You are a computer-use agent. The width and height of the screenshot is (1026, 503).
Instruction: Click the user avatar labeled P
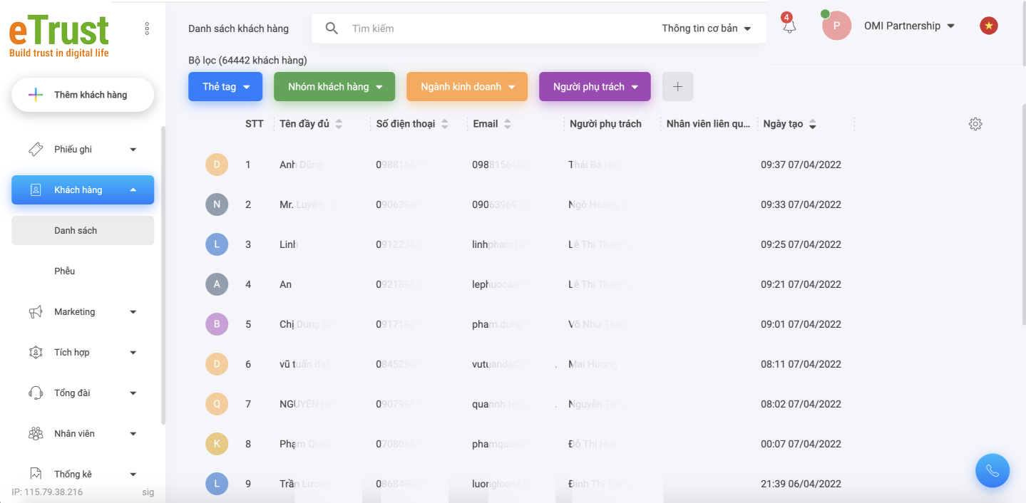tap(836, 26)
